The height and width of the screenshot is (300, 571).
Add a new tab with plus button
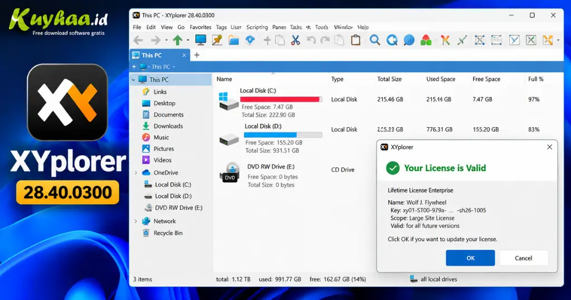click(x=197, y=55)
